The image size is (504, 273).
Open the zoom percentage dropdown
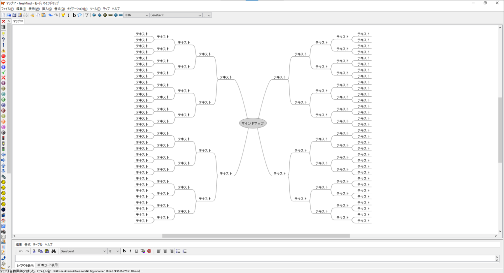tap(146, 15)
